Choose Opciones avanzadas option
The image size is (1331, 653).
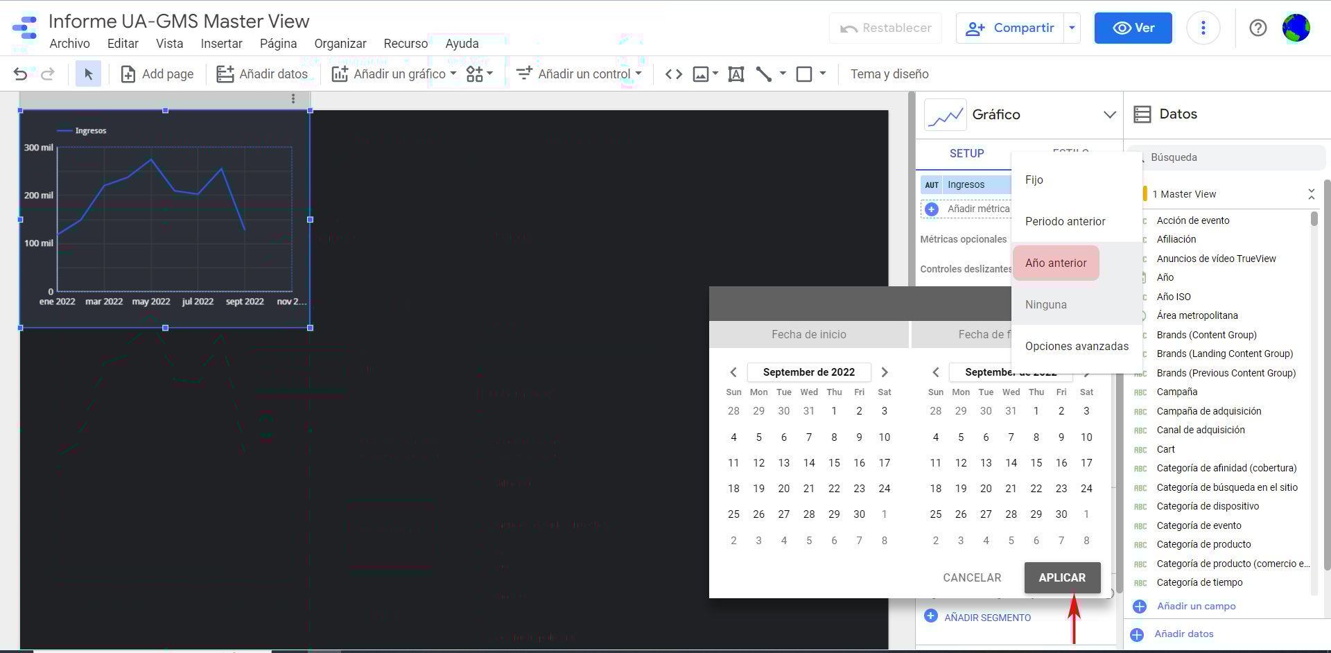1077,346
